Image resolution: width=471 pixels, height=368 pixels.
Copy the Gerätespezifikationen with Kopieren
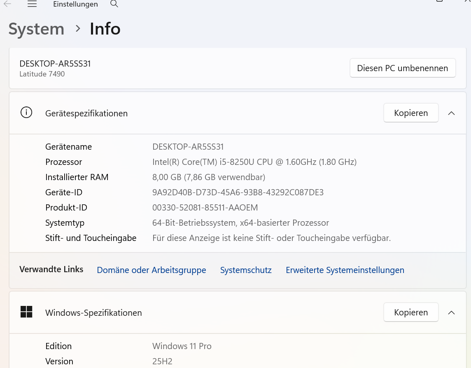[x=411, y=113]
